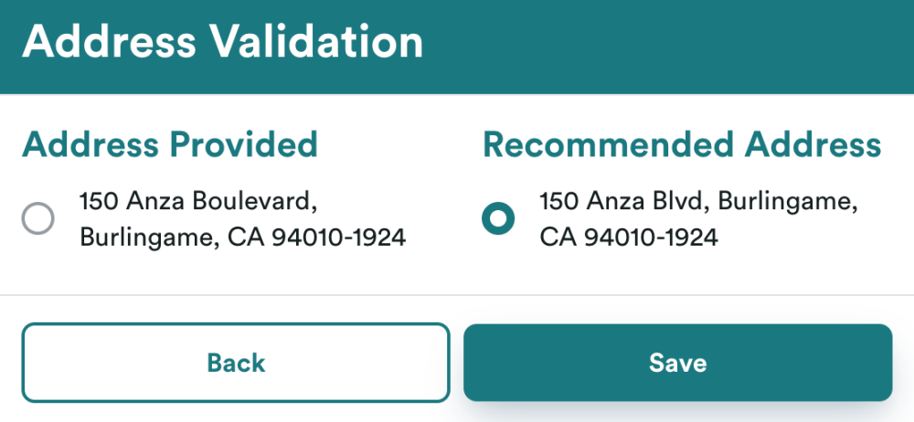
Task: Use the abbreviated Blvd address option
Action: coord(498,218)
